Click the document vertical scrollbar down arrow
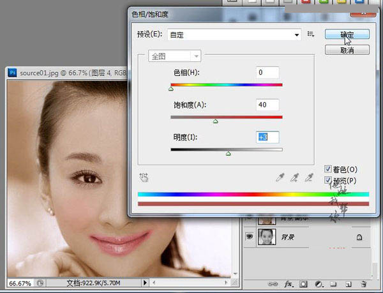Screen dimensions: 383x293 (235, 274)
